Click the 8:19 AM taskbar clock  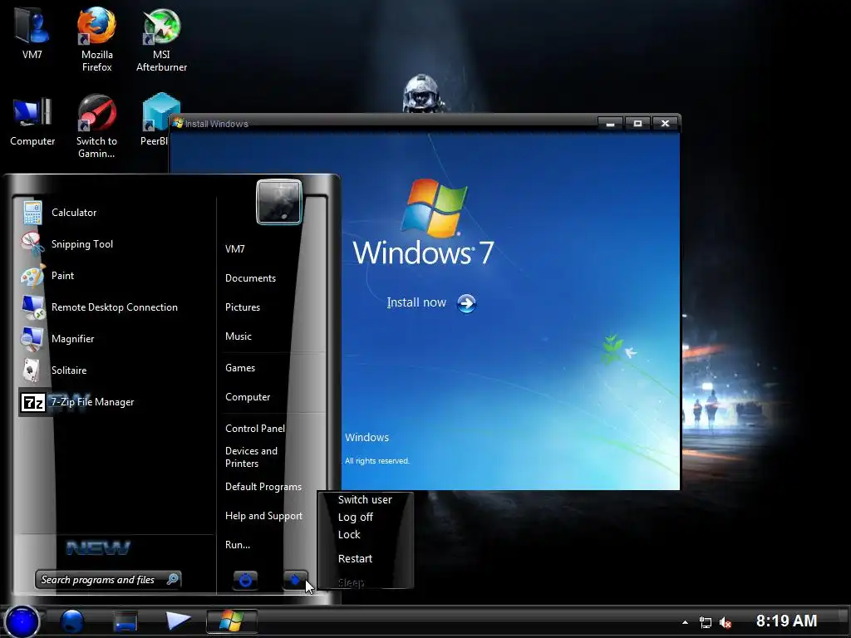786,621
